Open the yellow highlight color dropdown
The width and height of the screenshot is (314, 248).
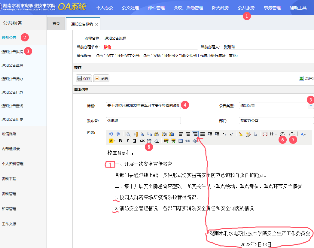[x=112, y=141]
